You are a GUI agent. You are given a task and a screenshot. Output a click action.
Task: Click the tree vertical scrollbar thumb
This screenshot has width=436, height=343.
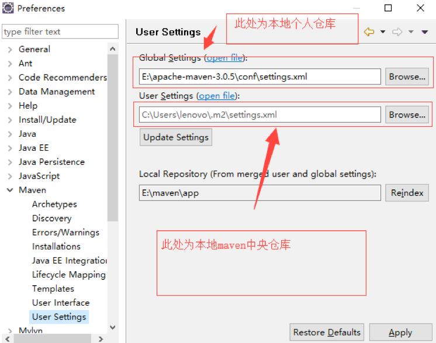coord(113,138)
